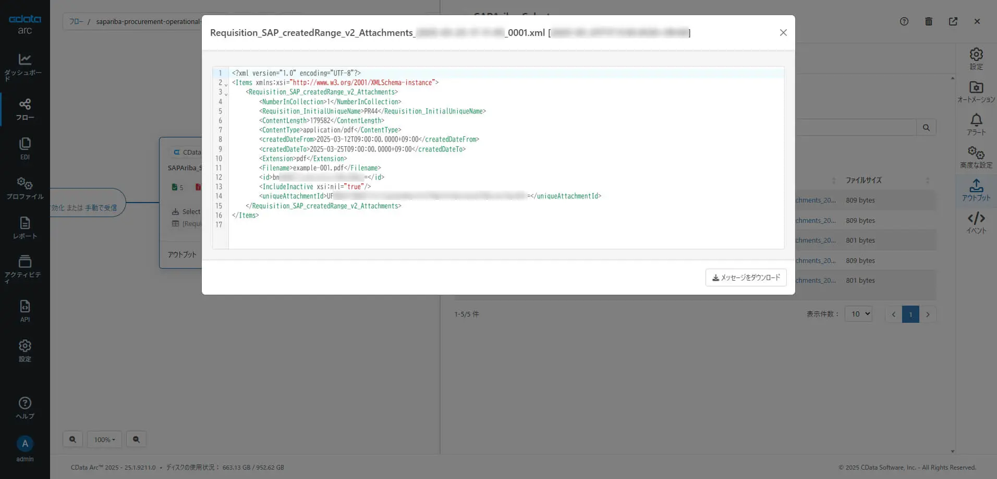Open the Alerts bell icon

(x=976, y=125)
